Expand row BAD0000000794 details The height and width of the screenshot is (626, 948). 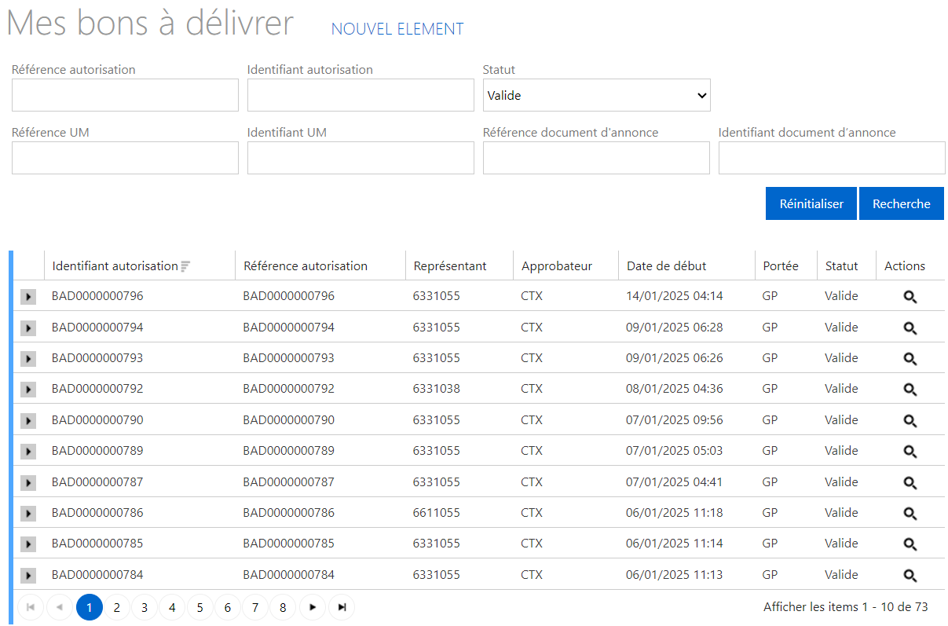tap(28, 328)
